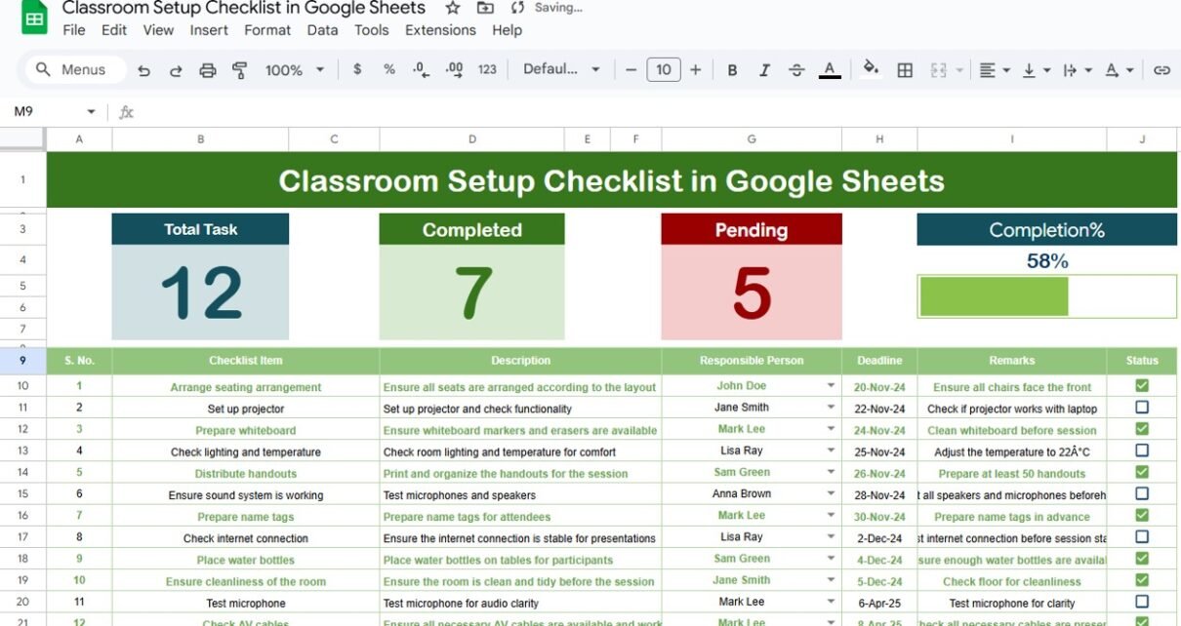Image resolution: width=1181 pixels, height=626 pixels.
Task: Open the Extensions menu
Action: pos(440,30)
